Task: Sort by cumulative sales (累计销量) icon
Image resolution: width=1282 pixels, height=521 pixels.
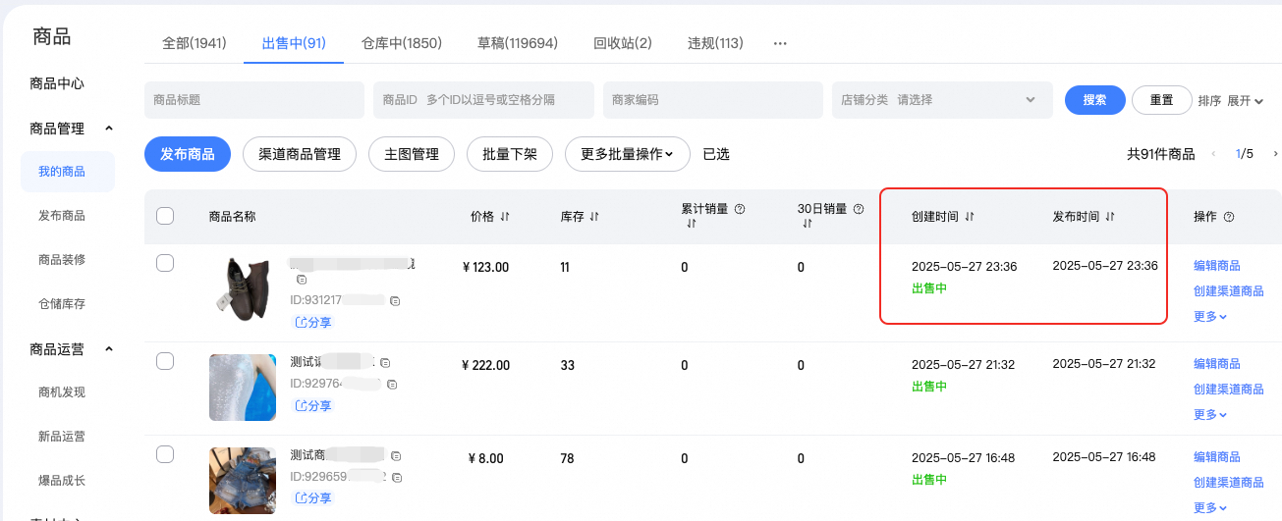Action: click(x=691, y=224)
